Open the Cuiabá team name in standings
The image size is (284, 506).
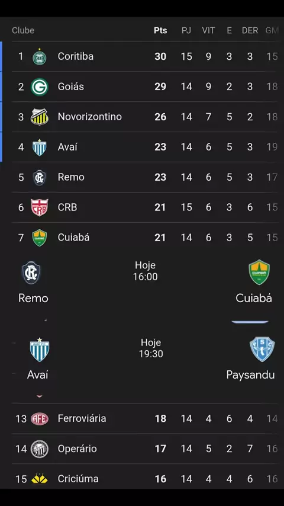[73, 238]
